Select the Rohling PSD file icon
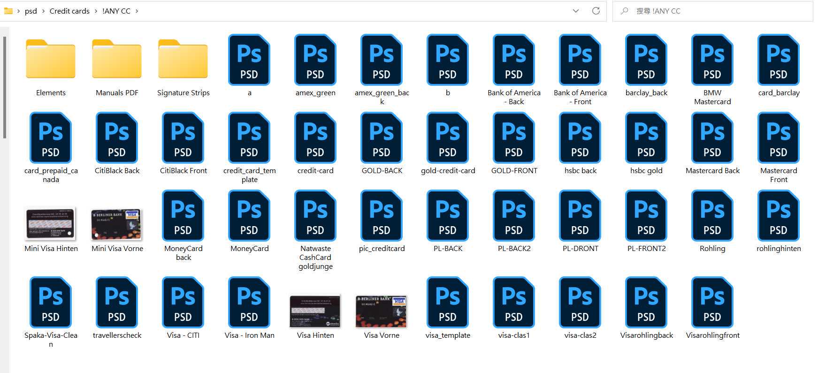 [712, 215]
